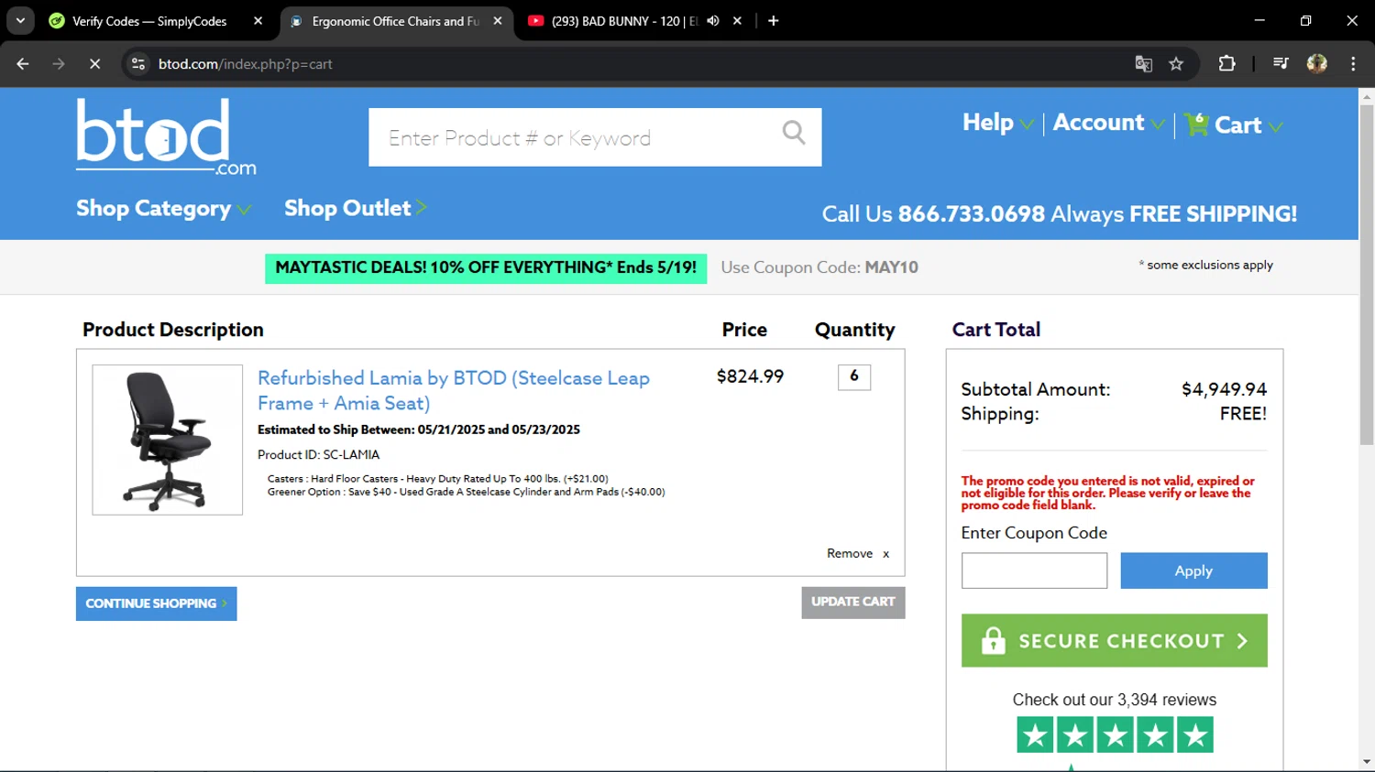Click the Estimated to Ship Between text
This screenshot has height=772, width=1375.
click(x=419, y=429)
